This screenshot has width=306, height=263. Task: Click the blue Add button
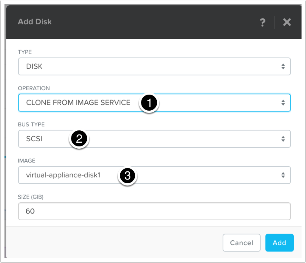[x=279, y=243]
